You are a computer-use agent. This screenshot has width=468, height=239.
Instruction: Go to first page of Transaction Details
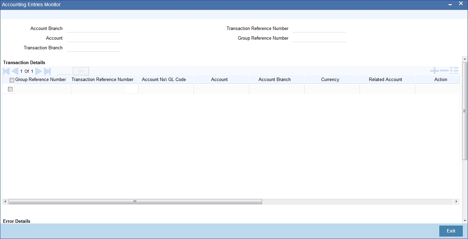click(6, 71)
